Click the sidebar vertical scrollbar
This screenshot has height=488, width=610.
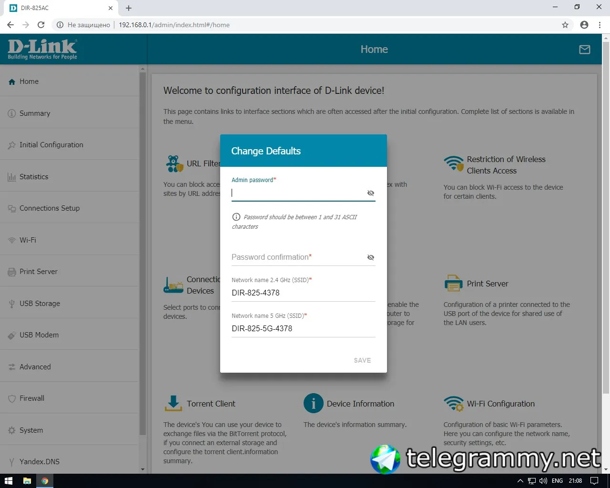pyautogui.click(x=142, y=254)
